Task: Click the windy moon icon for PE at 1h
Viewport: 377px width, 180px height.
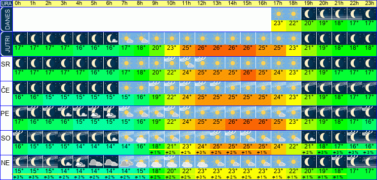Action: coord(35,112)
